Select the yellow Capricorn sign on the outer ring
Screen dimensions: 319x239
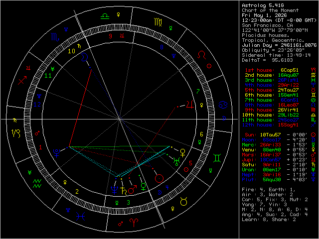[16, 133]
